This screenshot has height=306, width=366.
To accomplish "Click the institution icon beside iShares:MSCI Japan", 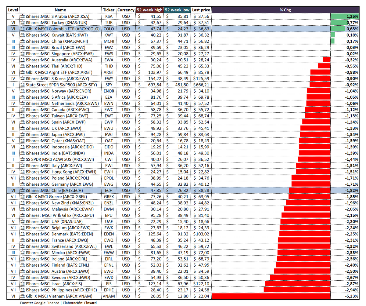I will [23, 134].
